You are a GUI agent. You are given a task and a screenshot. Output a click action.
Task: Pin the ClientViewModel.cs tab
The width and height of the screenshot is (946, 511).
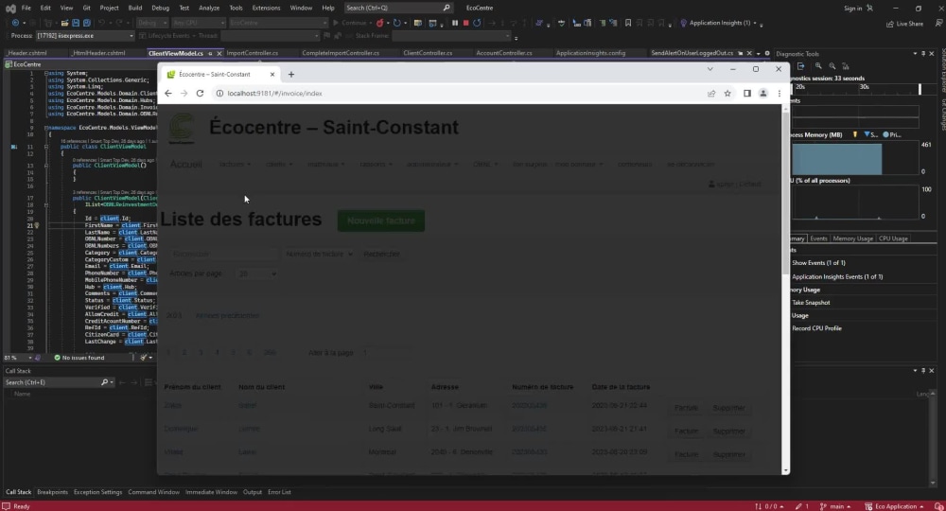(x=210, y=53)
